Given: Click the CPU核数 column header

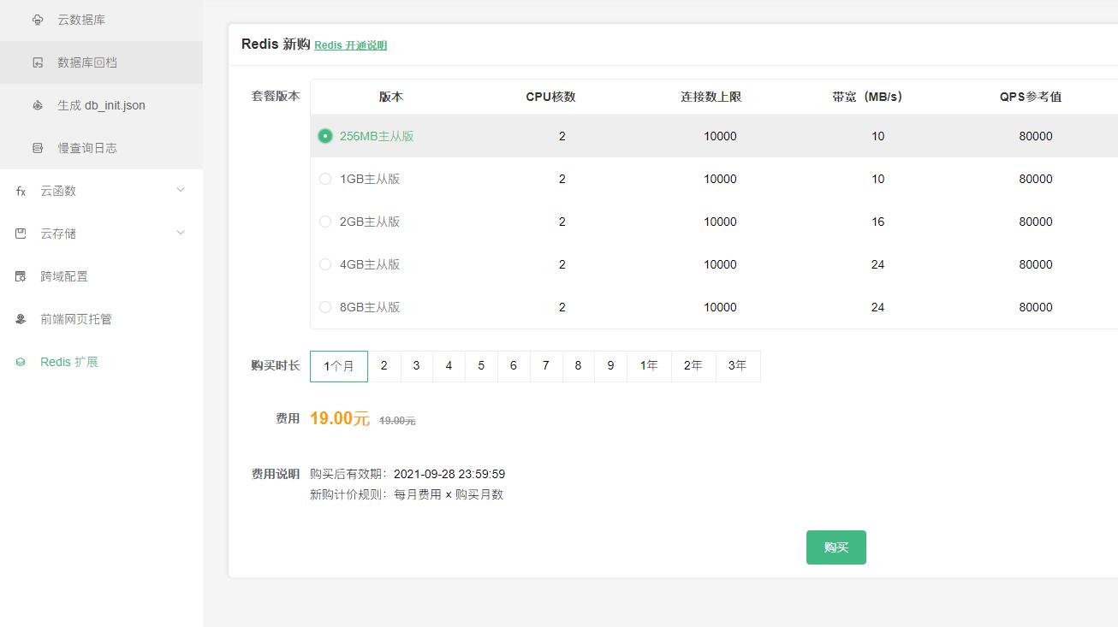Looking at the screenshot, I should coord(550,97).
